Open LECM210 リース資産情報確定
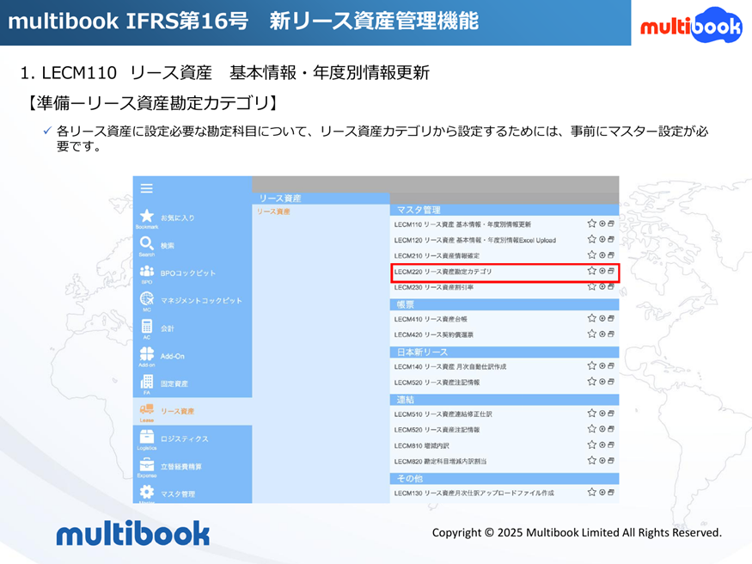The height and width of the screenshot is (564, 752). click(x=437, y=256)
